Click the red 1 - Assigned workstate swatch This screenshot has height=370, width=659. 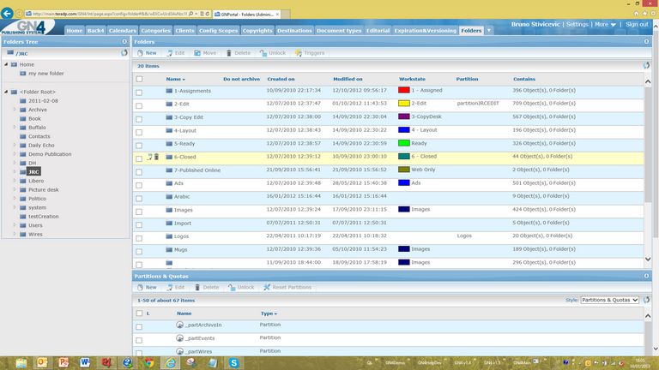[x=404, y=90]
